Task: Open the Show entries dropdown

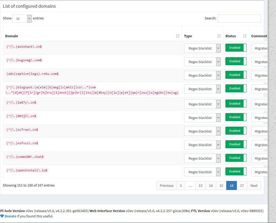Action: coord(22,18)
